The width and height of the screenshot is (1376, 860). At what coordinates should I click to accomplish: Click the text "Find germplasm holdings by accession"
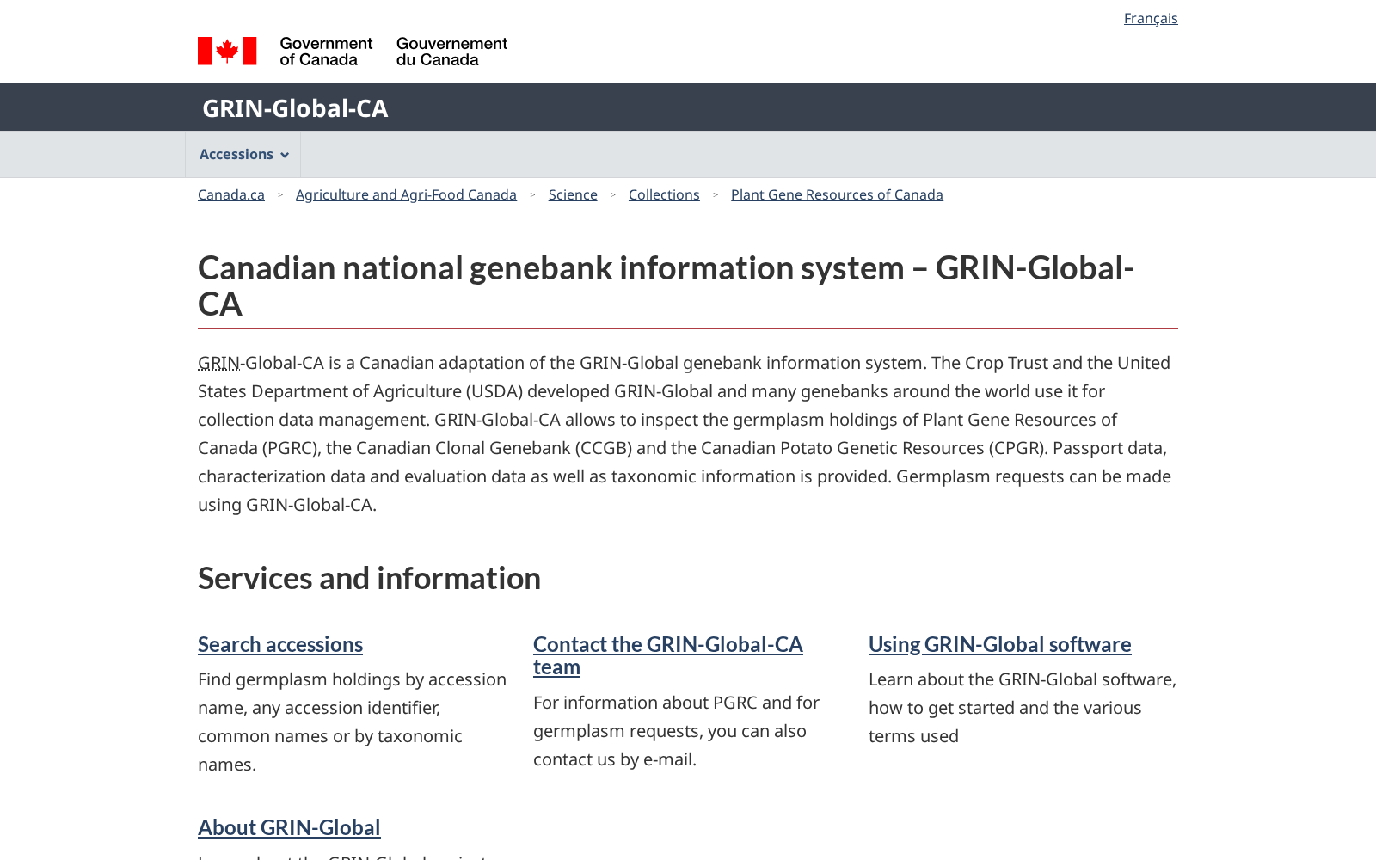tap(352, 679)
